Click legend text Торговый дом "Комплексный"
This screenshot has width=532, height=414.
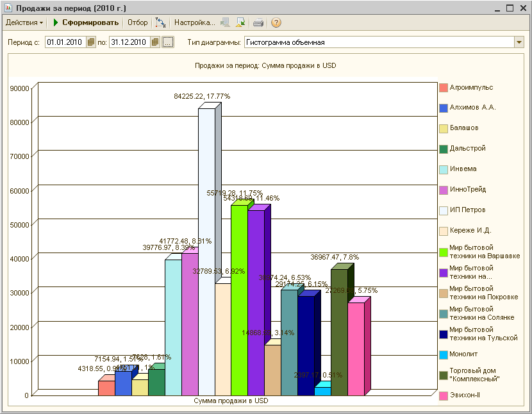(x=474, y=375)
